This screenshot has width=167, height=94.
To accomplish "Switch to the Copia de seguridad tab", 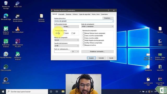I will pyautogui.click(x=85, y=14).
